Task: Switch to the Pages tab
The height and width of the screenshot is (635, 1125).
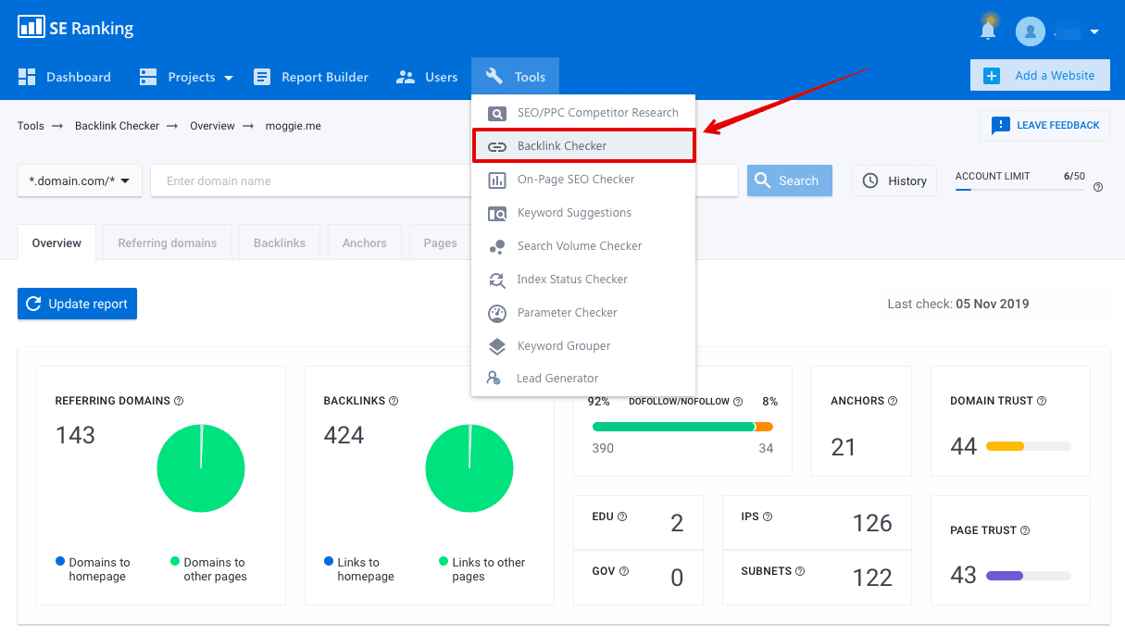Action: (x=441, y=243)
